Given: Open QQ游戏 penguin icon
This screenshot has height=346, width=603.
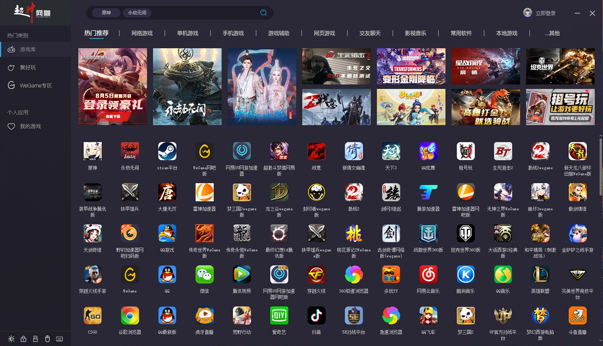Looking at the screenshot, I should [167, 233].
